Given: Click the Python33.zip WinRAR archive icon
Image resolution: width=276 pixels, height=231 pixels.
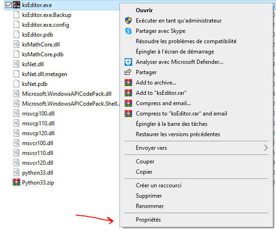Looking at the screenshot, I should (x=16, y=182).
